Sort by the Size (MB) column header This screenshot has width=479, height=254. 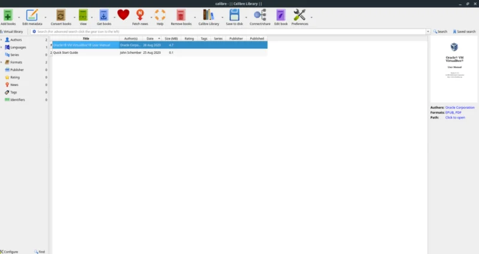(171, 38)
